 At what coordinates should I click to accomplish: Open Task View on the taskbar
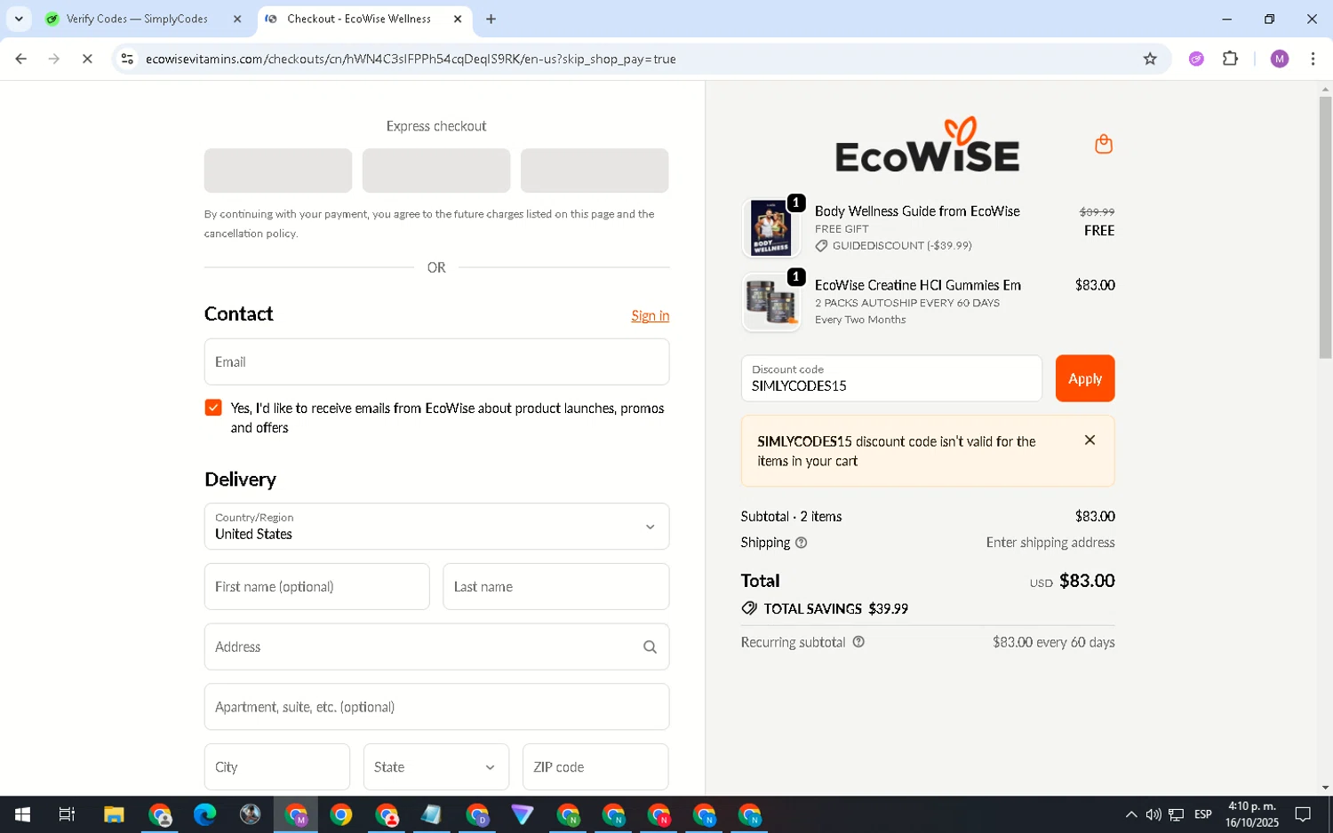tap(67, 814)
